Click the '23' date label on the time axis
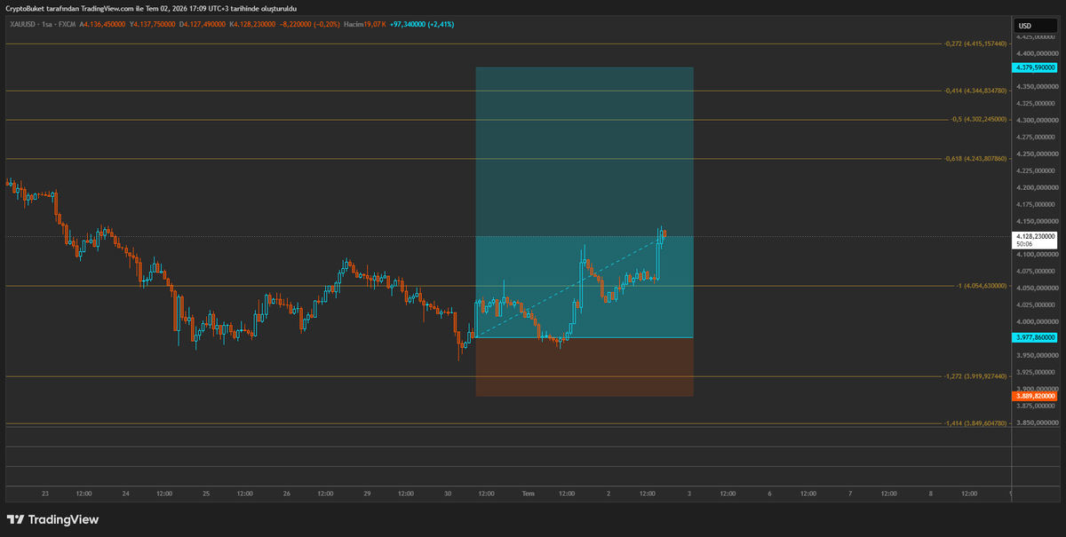This screenshot has width=1066, height=537. pos(44,493)
